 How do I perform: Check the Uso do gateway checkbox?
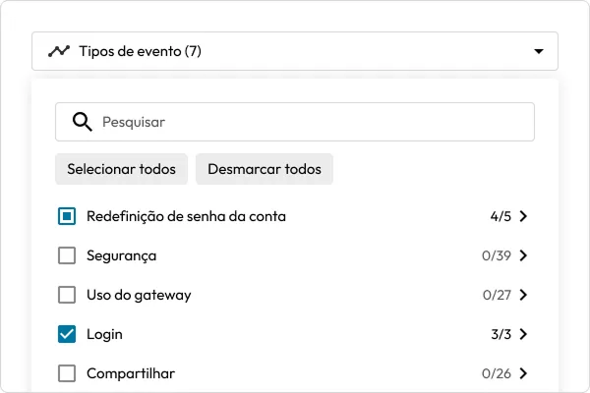click(67, 295)
